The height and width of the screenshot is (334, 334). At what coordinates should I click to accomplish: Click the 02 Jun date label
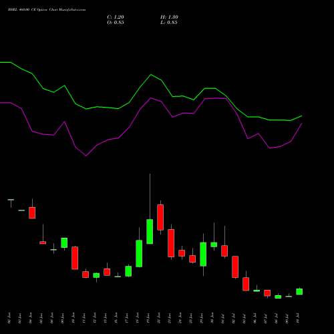click(x=9, y=318)
